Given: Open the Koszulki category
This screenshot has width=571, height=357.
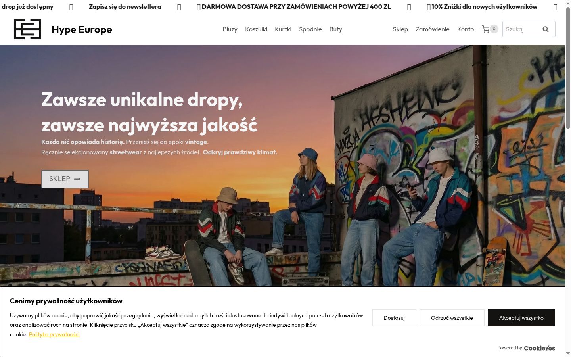Looking at the screenshot, I should click(x=256, y=29).
